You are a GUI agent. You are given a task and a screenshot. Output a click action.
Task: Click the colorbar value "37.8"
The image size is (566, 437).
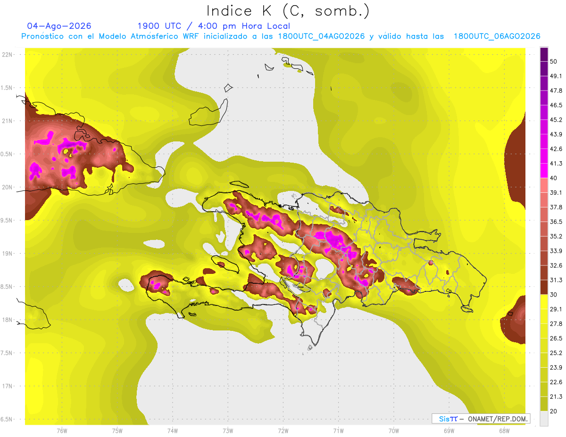point(556,207)
